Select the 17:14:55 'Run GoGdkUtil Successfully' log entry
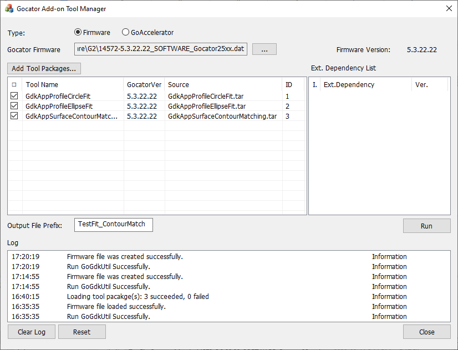Image resolution: width=458 pixels, height=350 pixels. point(229,287)
